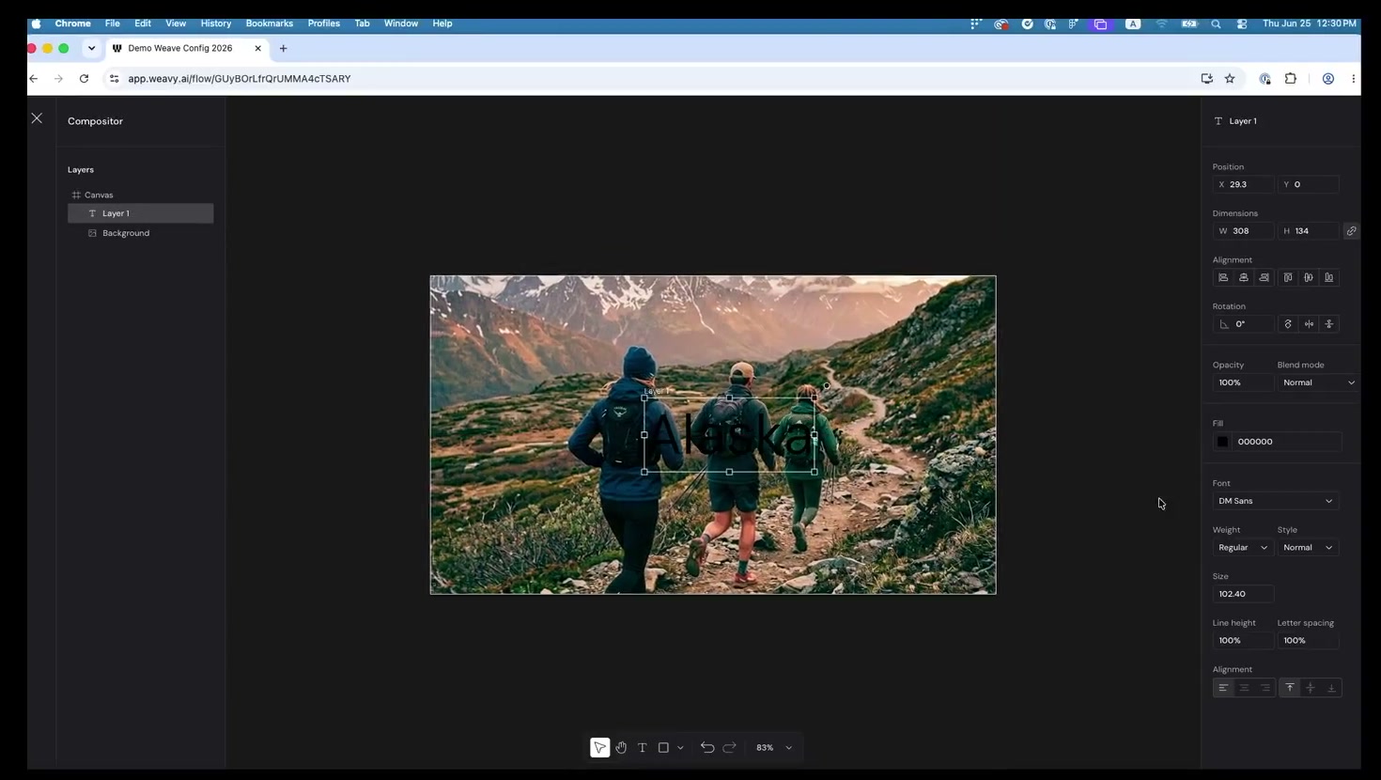Click the black Fill color swatch
This screenshot has width=1381, height=780.
1223,442
